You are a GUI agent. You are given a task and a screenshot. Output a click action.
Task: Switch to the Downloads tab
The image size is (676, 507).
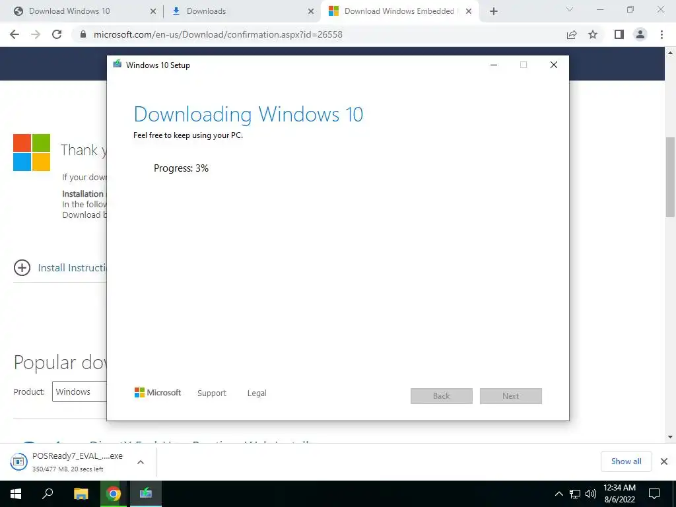(x=206, y=11)
